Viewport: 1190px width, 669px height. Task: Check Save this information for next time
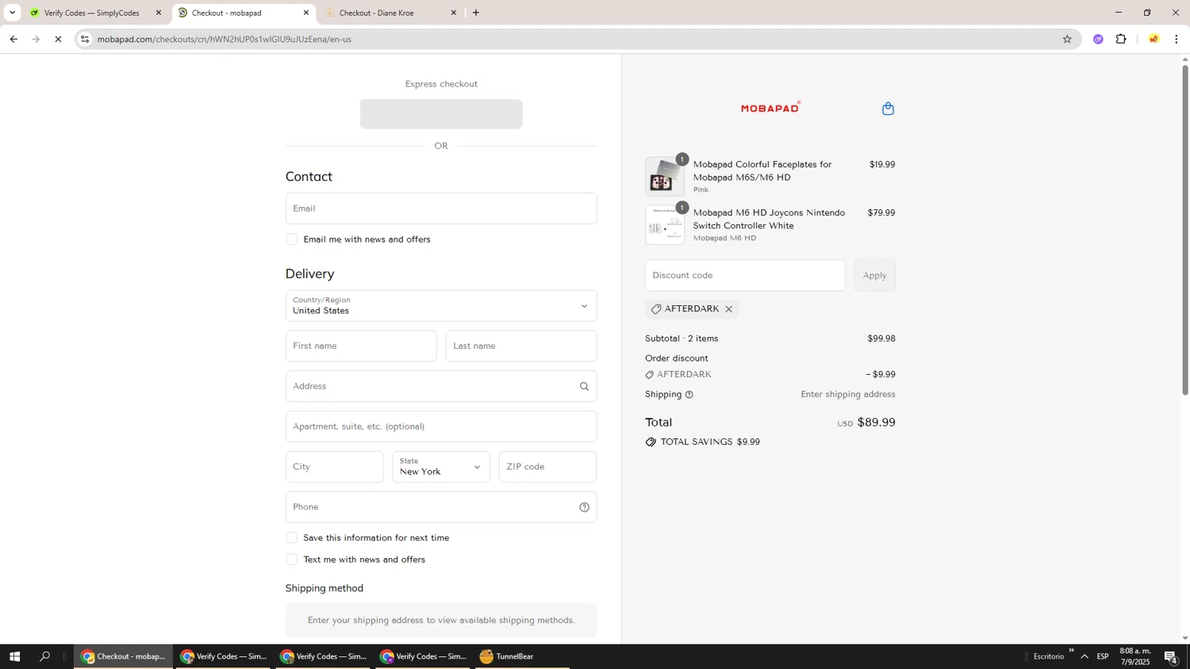point(292,537)
